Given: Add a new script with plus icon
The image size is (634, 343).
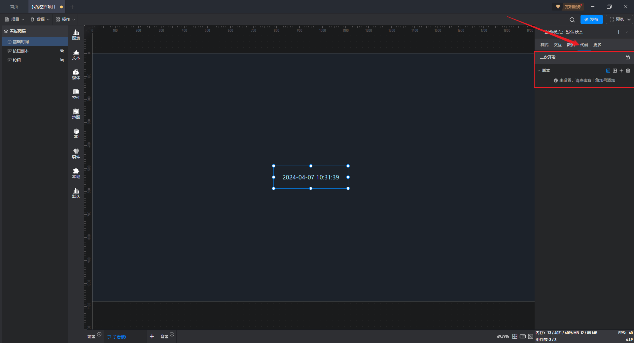Looking at the screenshot, I should [x=621, y=71].
